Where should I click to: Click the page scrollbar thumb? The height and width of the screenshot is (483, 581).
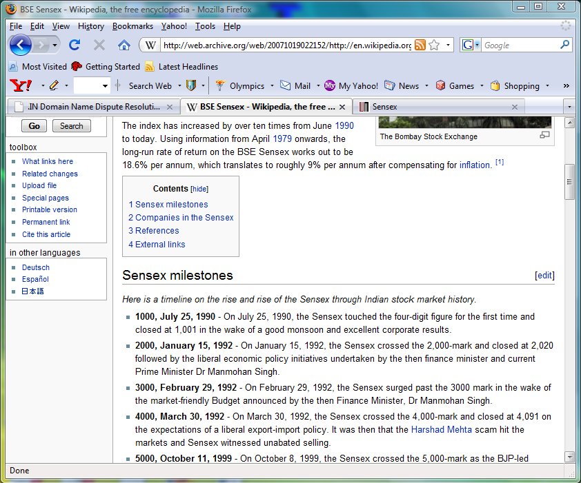(x=569, y=182)
